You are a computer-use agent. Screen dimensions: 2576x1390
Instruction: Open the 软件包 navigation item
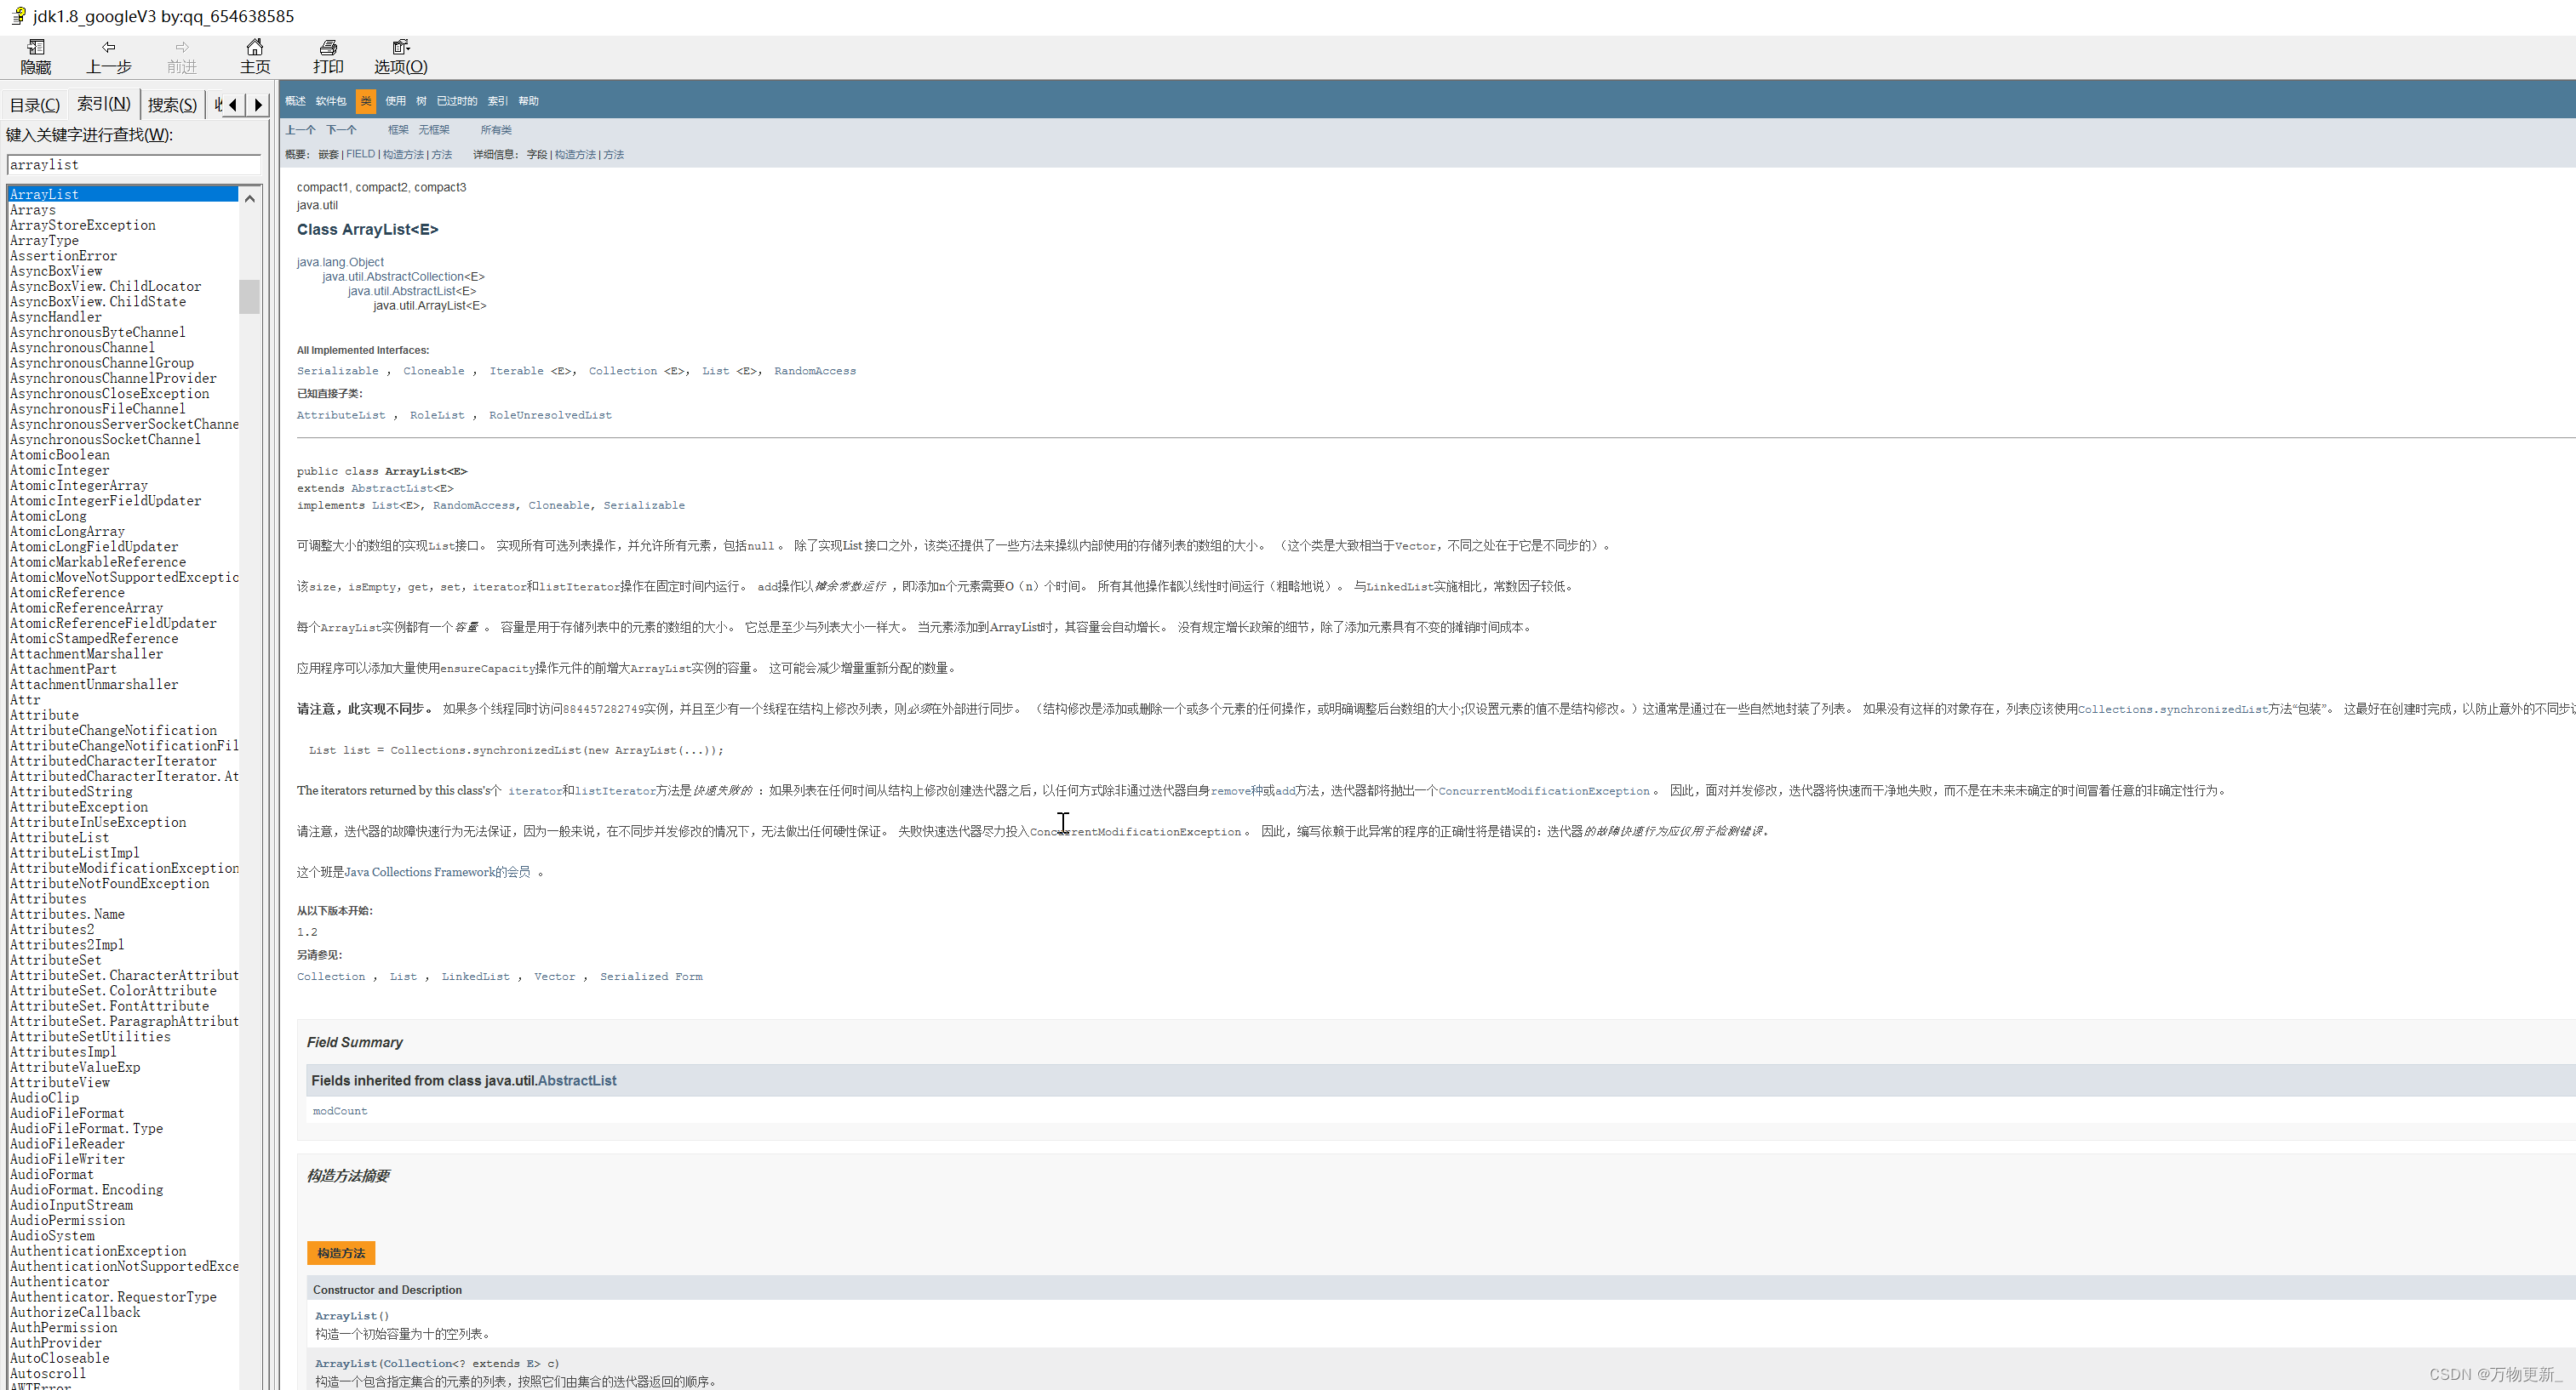(x=331, y=101)
